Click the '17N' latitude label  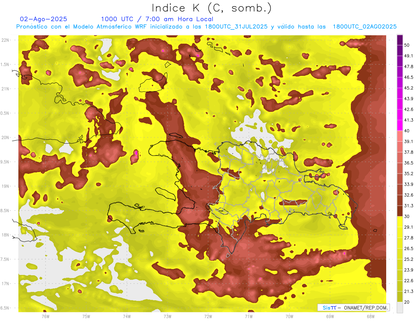(x=6, y=284)
